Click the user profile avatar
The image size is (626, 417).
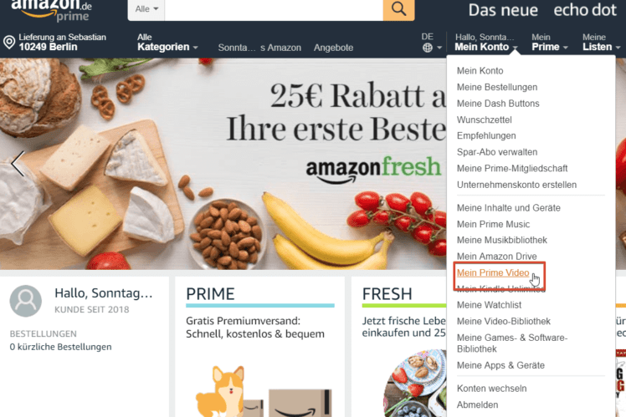pyautogui.click(x=26, y=301)
